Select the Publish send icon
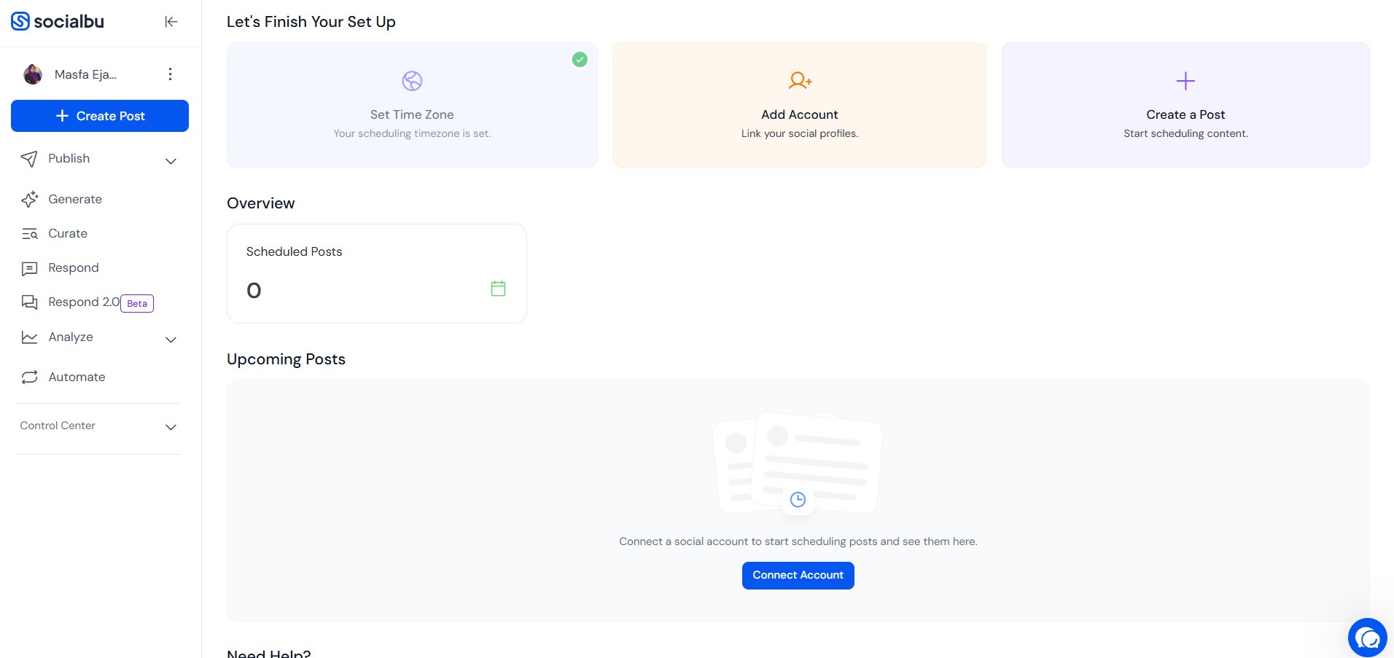Viewport: 1394px width, 658px height. 29,160
